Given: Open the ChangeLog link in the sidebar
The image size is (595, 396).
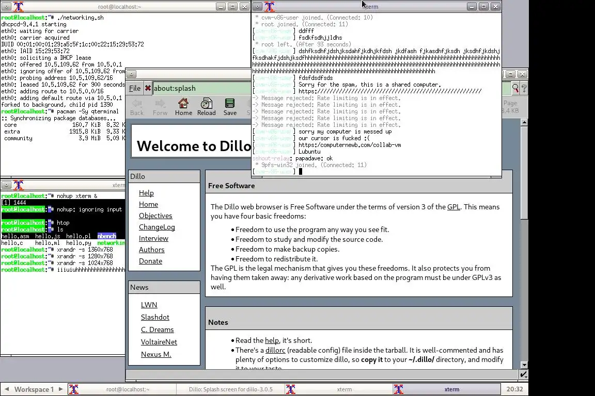Looking at the screenshot, I should [x=156, y=227].
